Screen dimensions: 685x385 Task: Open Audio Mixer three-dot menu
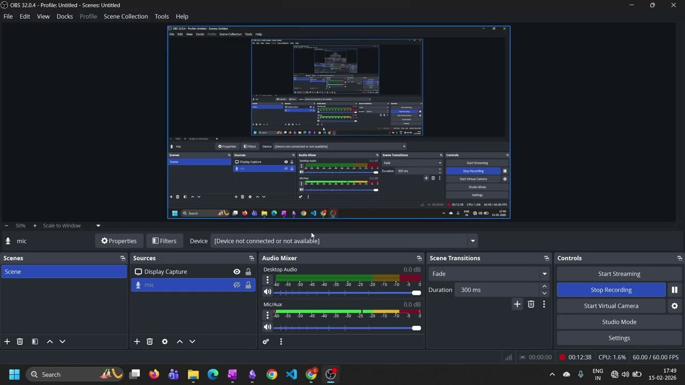point(281,342)
